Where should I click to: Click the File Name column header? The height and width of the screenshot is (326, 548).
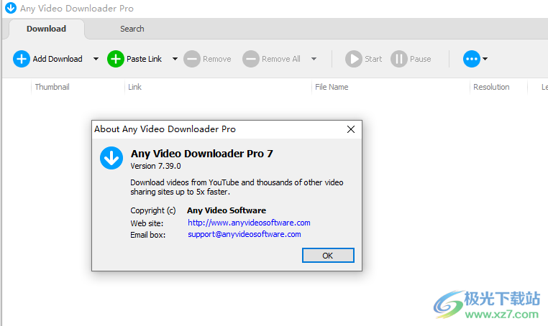coord(332,87)
